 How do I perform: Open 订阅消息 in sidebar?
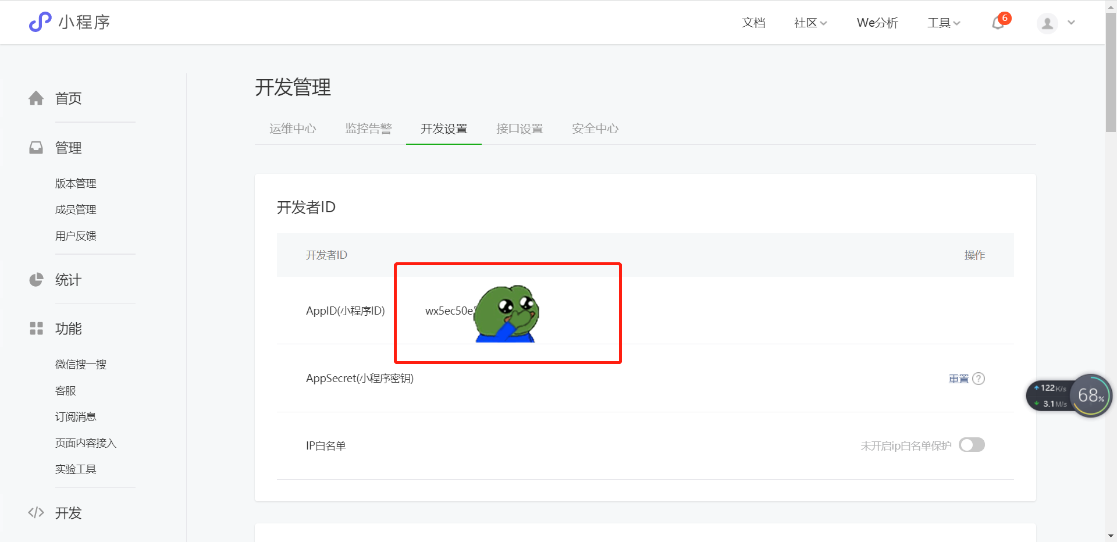pos(76,416)
